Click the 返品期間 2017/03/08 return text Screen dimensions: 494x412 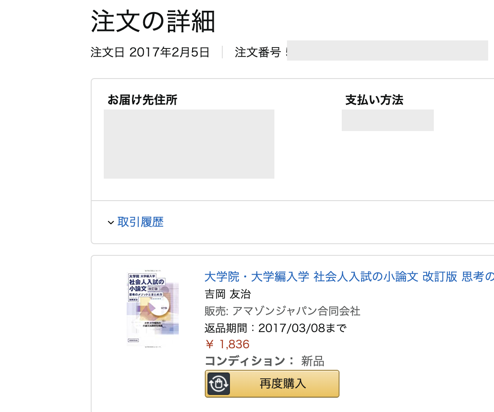(x=275, y=328)
